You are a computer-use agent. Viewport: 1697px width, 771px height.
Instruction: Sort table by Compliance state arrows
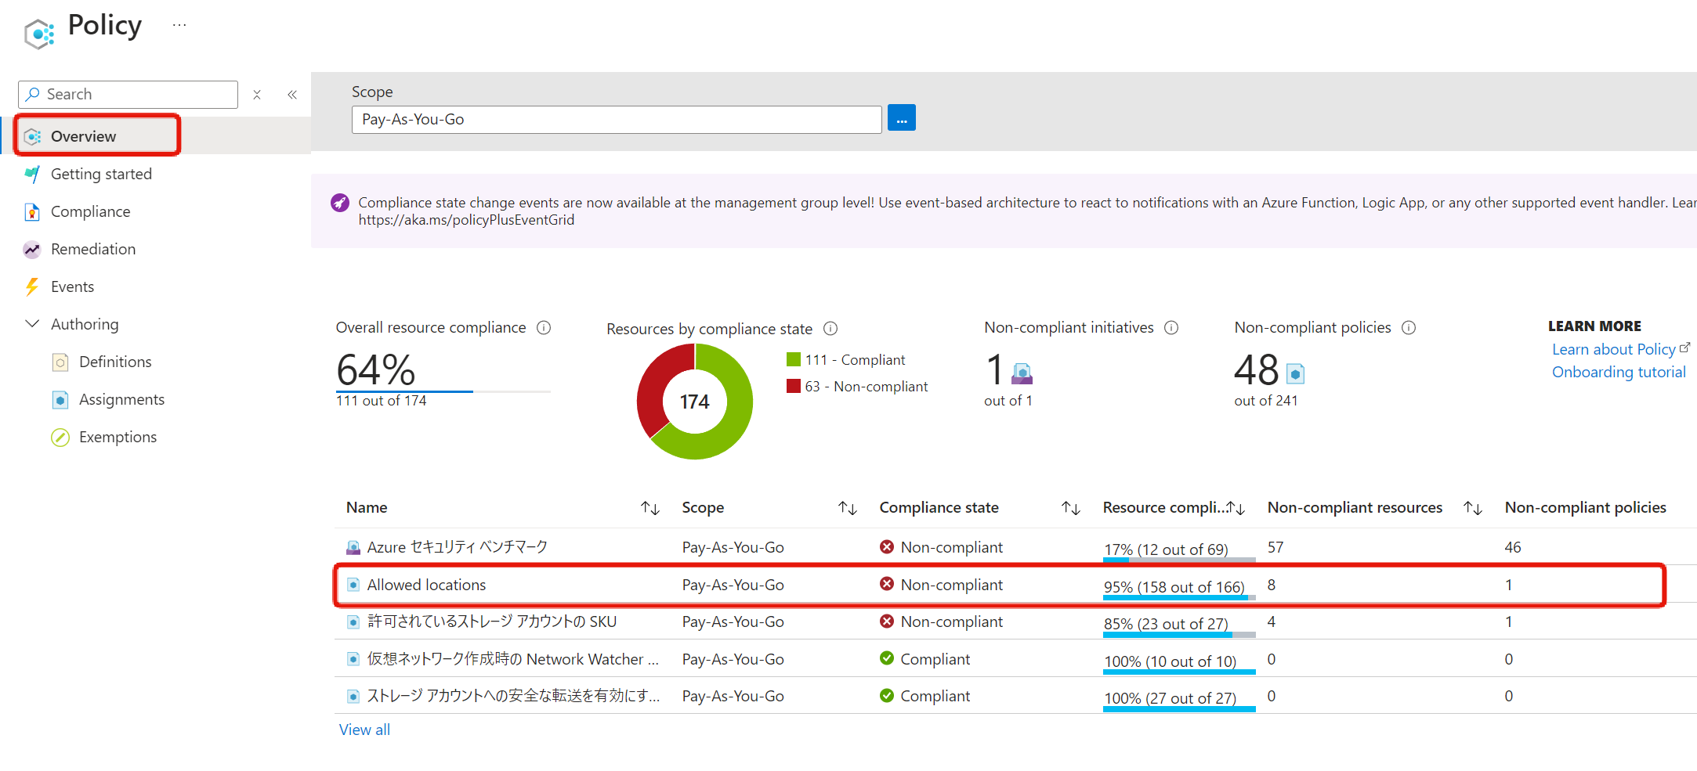1071,508
